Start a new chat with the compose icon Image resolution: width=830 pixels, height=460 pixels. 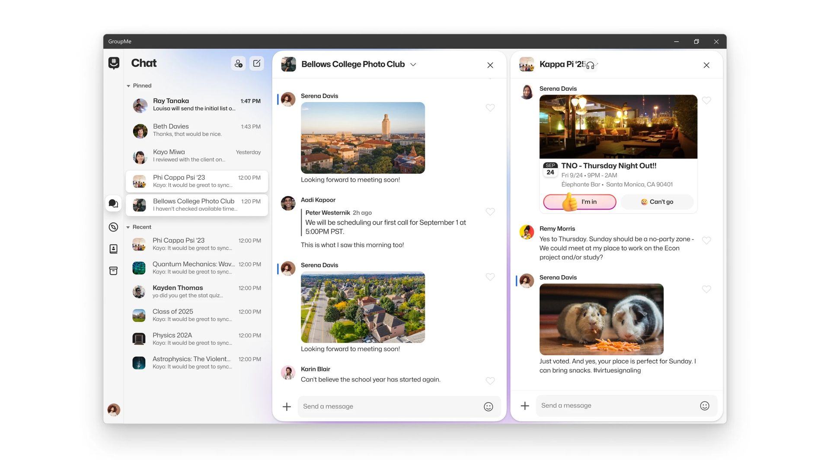pos(256,63)
